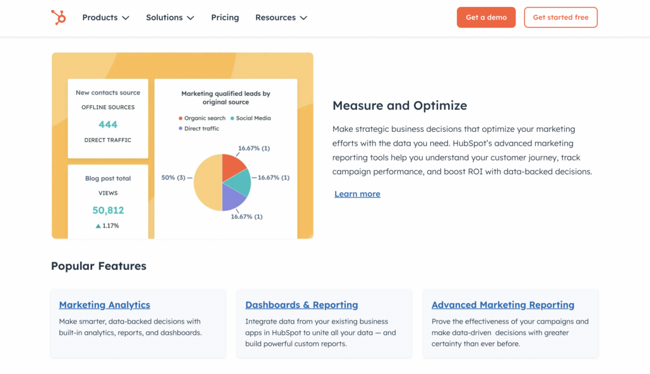The image size is (650, 374).
Task: Click the purple pie chart slice
Action: point(232,198)
